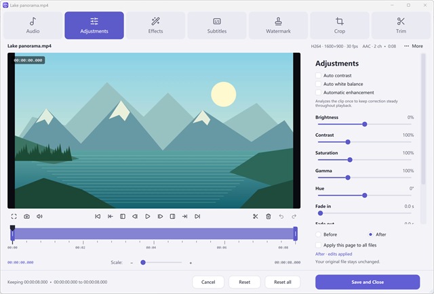This screenshot has height=294, width=434.
Task: Enable Auto contrast checkbox
Action: [318, 75]
